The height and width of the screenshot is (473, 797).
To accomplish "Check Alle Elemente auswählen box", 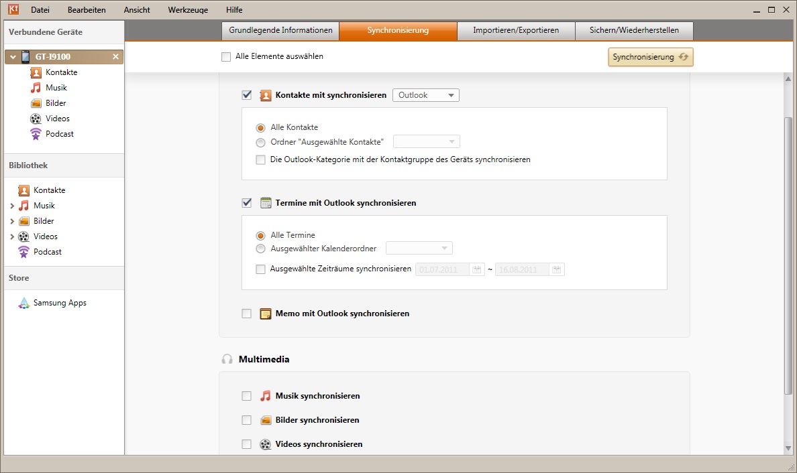I will (226, 57).
